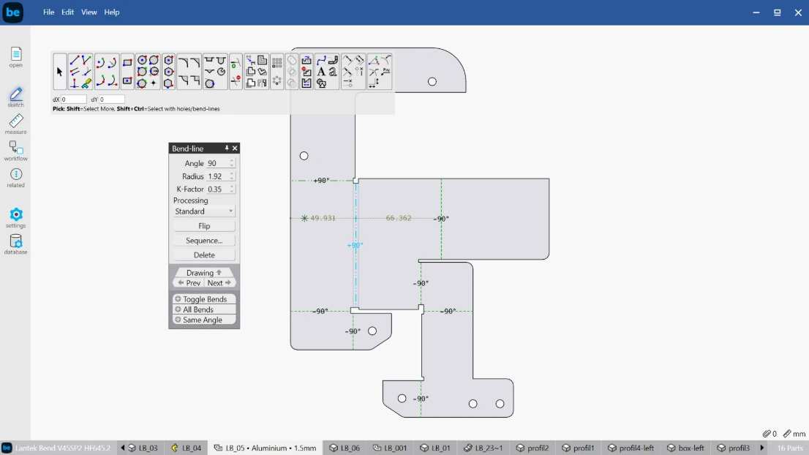Open the database icon
The image size is (809, 455).
click(15, 244)
